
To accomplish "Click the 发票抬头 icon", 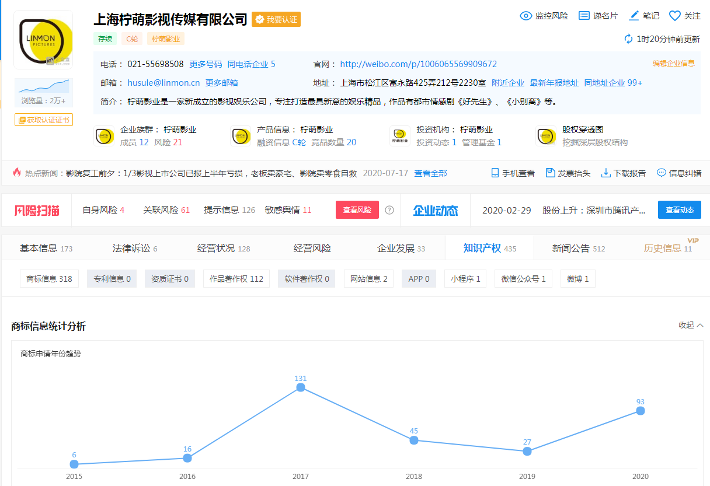I will [x=550, y=173].
